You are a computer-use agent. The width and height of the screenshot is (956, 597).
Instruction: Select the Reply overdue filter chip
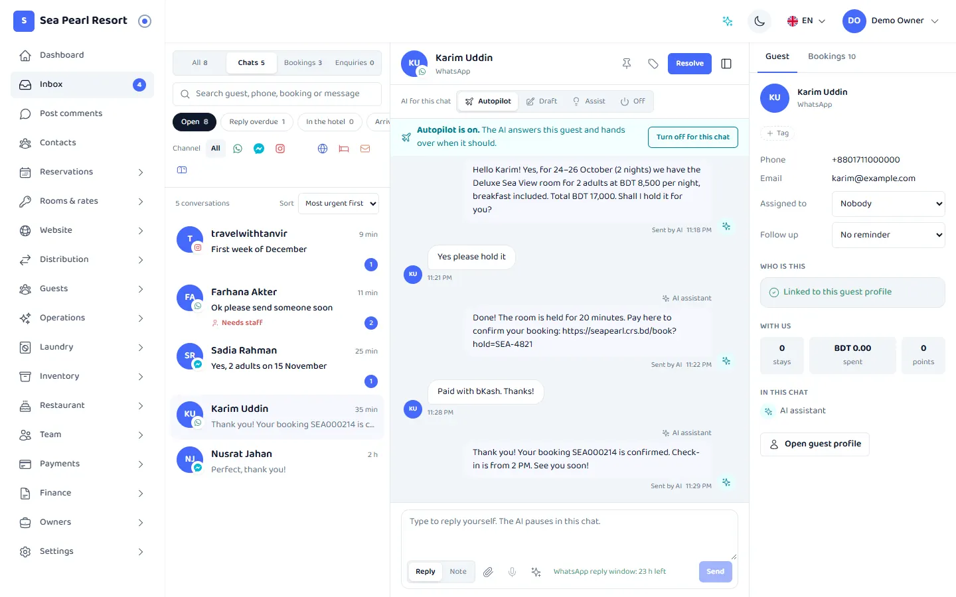point(257,122)
